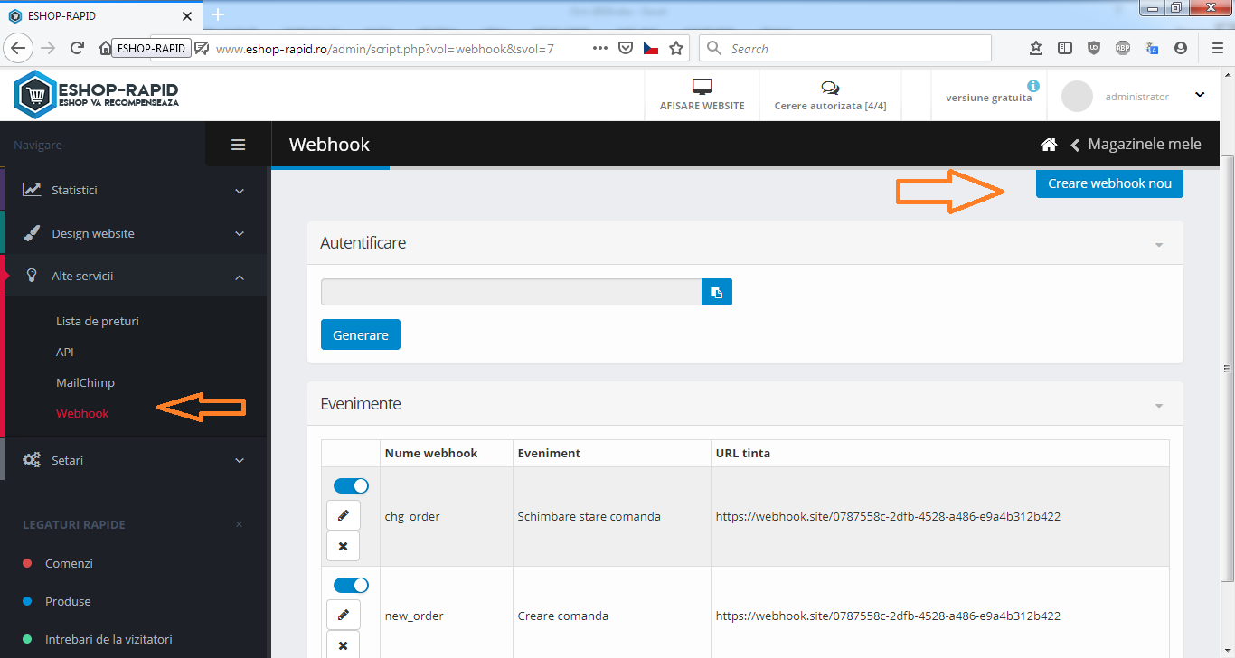Toggle the browser sidebar icon
1235x658 pixels.
(1065, 48)
